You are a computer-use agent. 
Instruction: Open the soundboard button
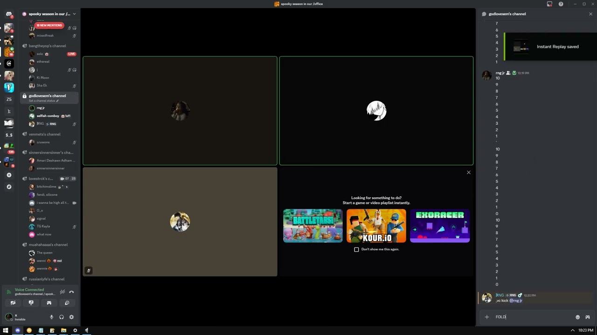(x=67, y=303)
